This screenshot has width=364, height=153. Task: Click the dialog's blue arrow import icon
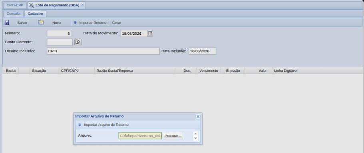pos(80,125)
